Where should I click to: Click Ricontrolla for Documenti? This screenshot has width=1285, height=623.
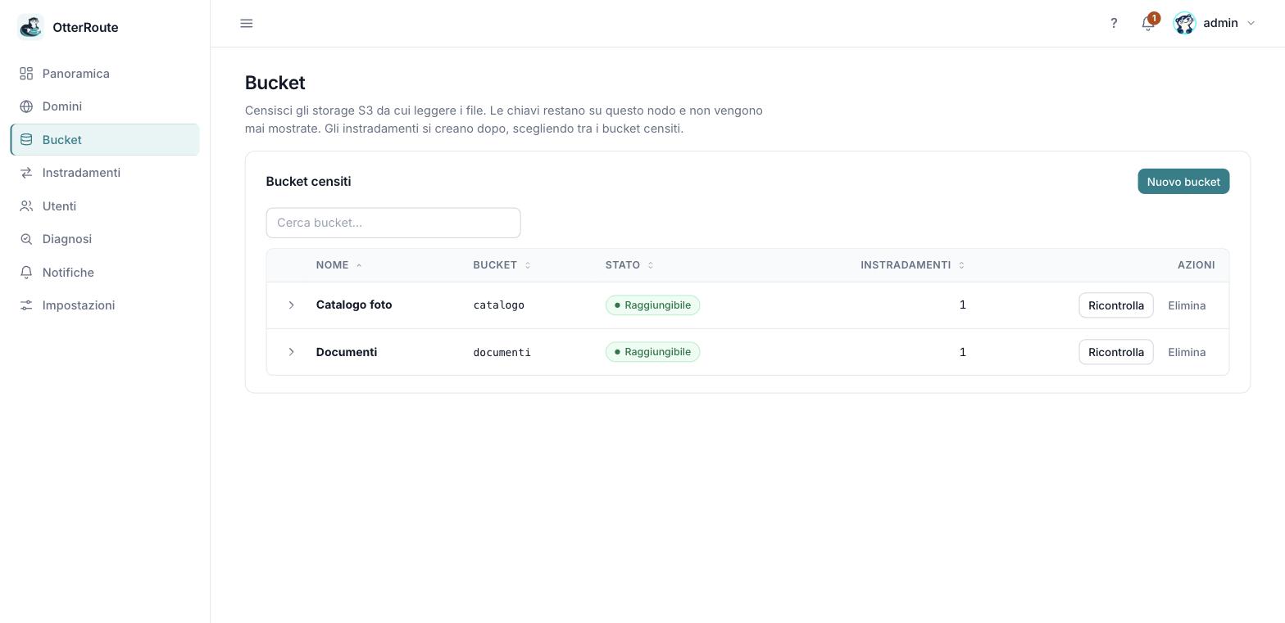pos(1115,352)
